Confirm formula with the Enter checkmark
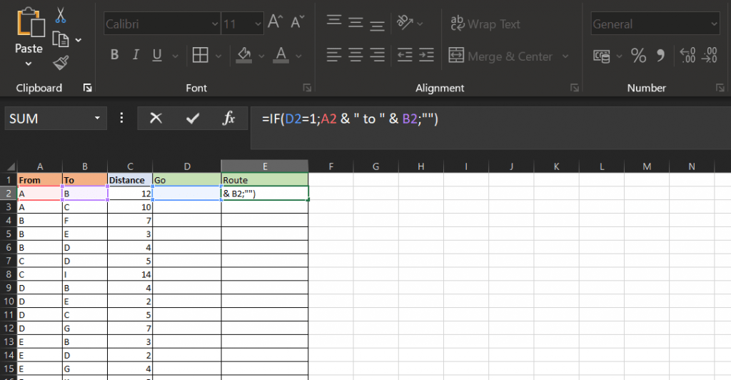Screen dimensions: 731x380 [192, 119]
